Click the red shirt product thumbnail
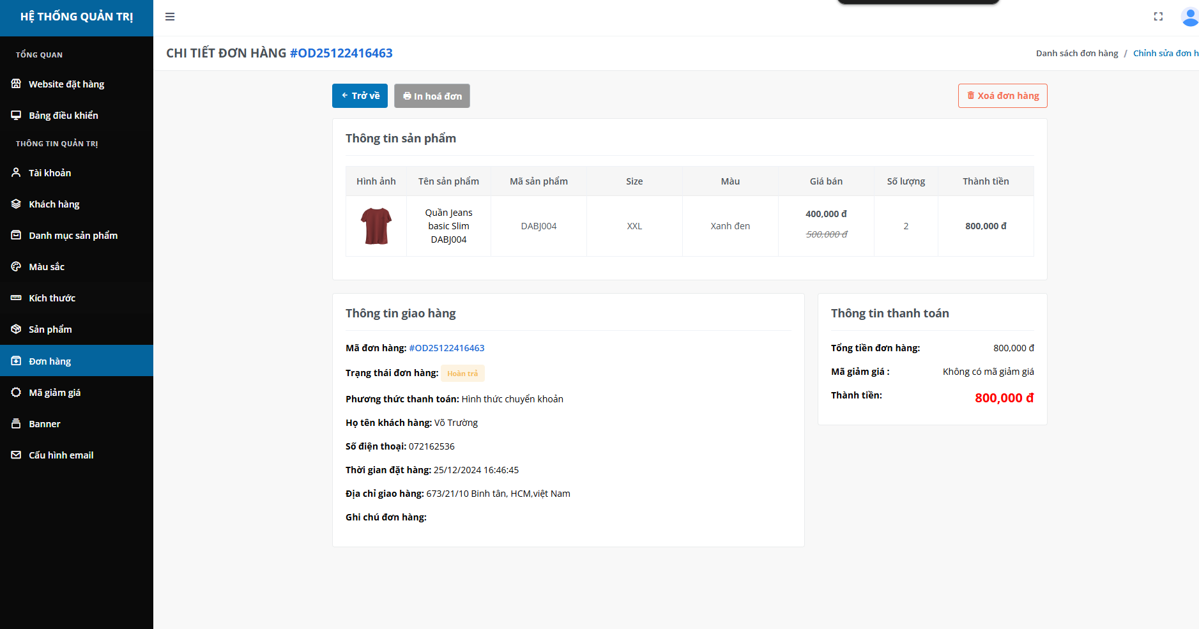 tap(376, 226)
